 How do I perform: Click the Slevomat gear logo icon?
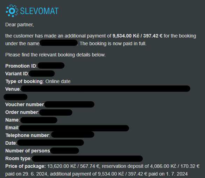point(12,11)
